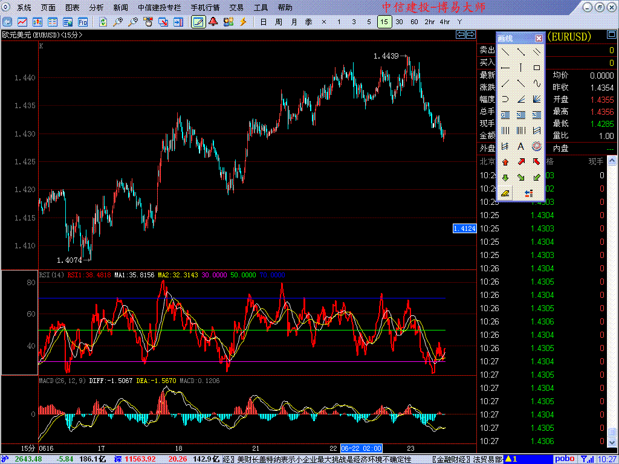The image size is (619, 464).
Task: Click the 1.4124 price cursor label
Action: pos(464,228)
